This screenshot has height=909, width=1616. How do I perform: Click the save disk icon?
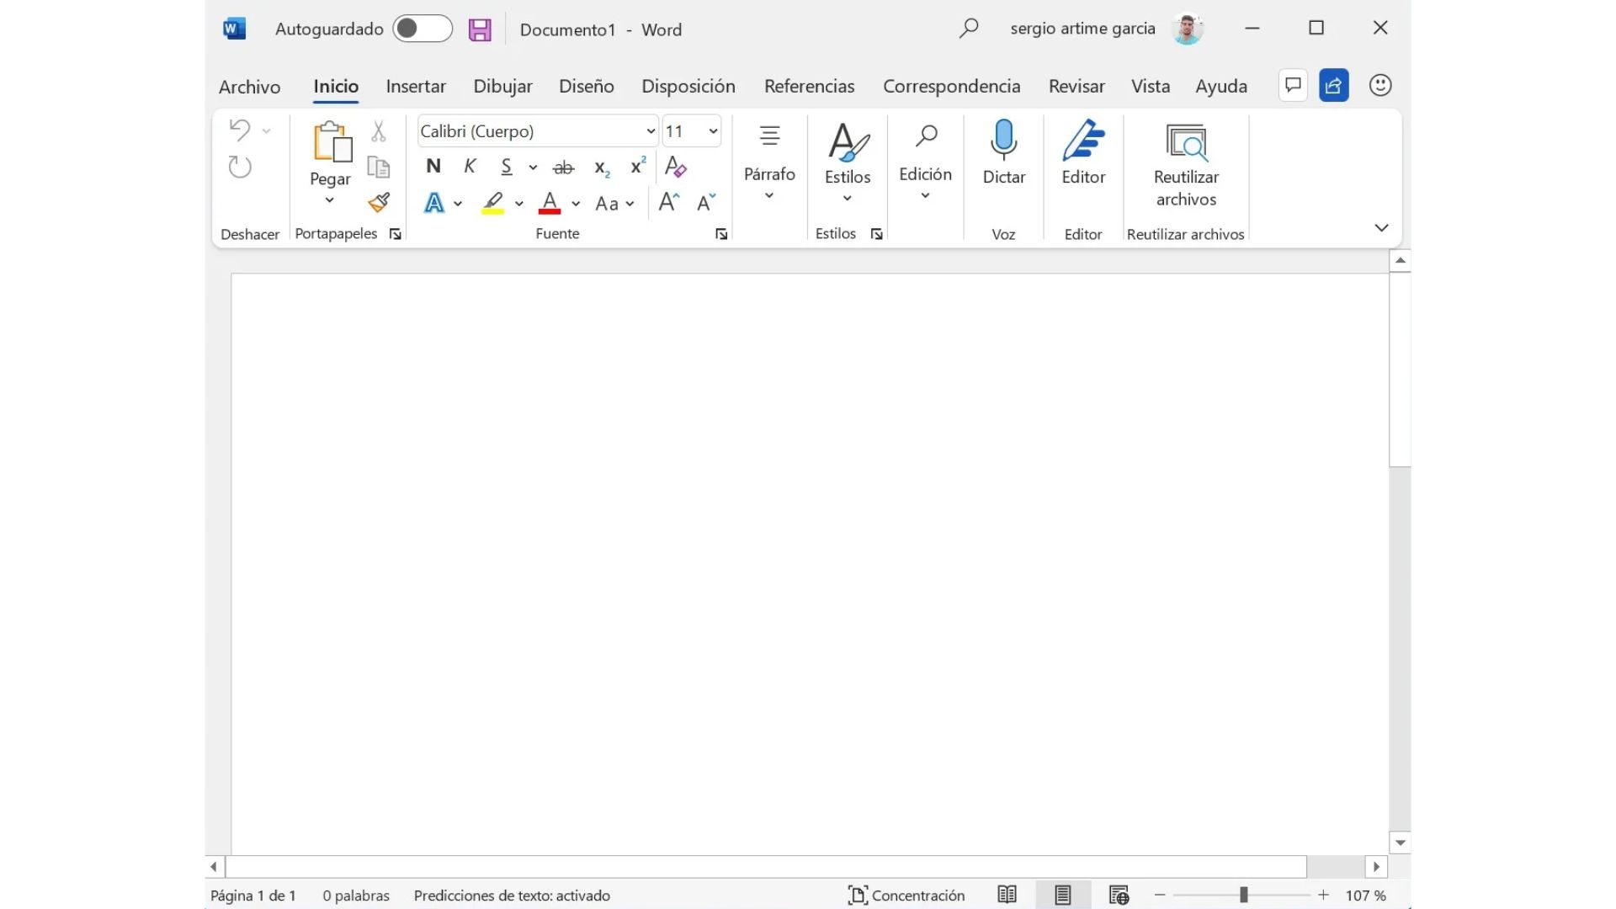(480, 29)
